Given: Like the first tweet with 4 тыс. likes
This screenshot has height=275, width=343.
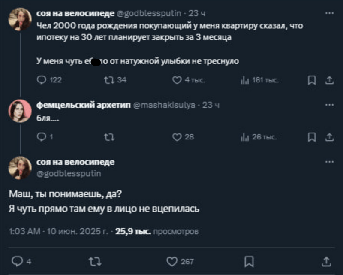Looking at the screenshot, I should (177, 80).
